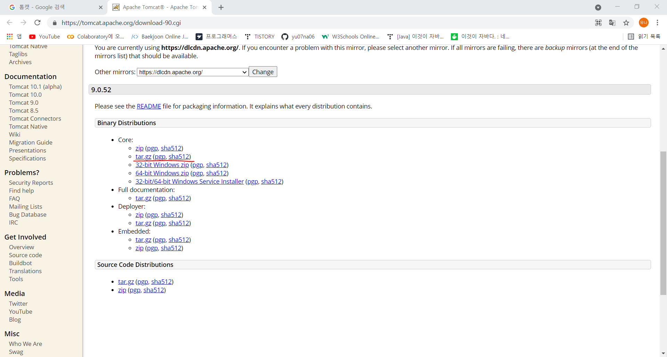Download Full documentation tar.gz

143,198
